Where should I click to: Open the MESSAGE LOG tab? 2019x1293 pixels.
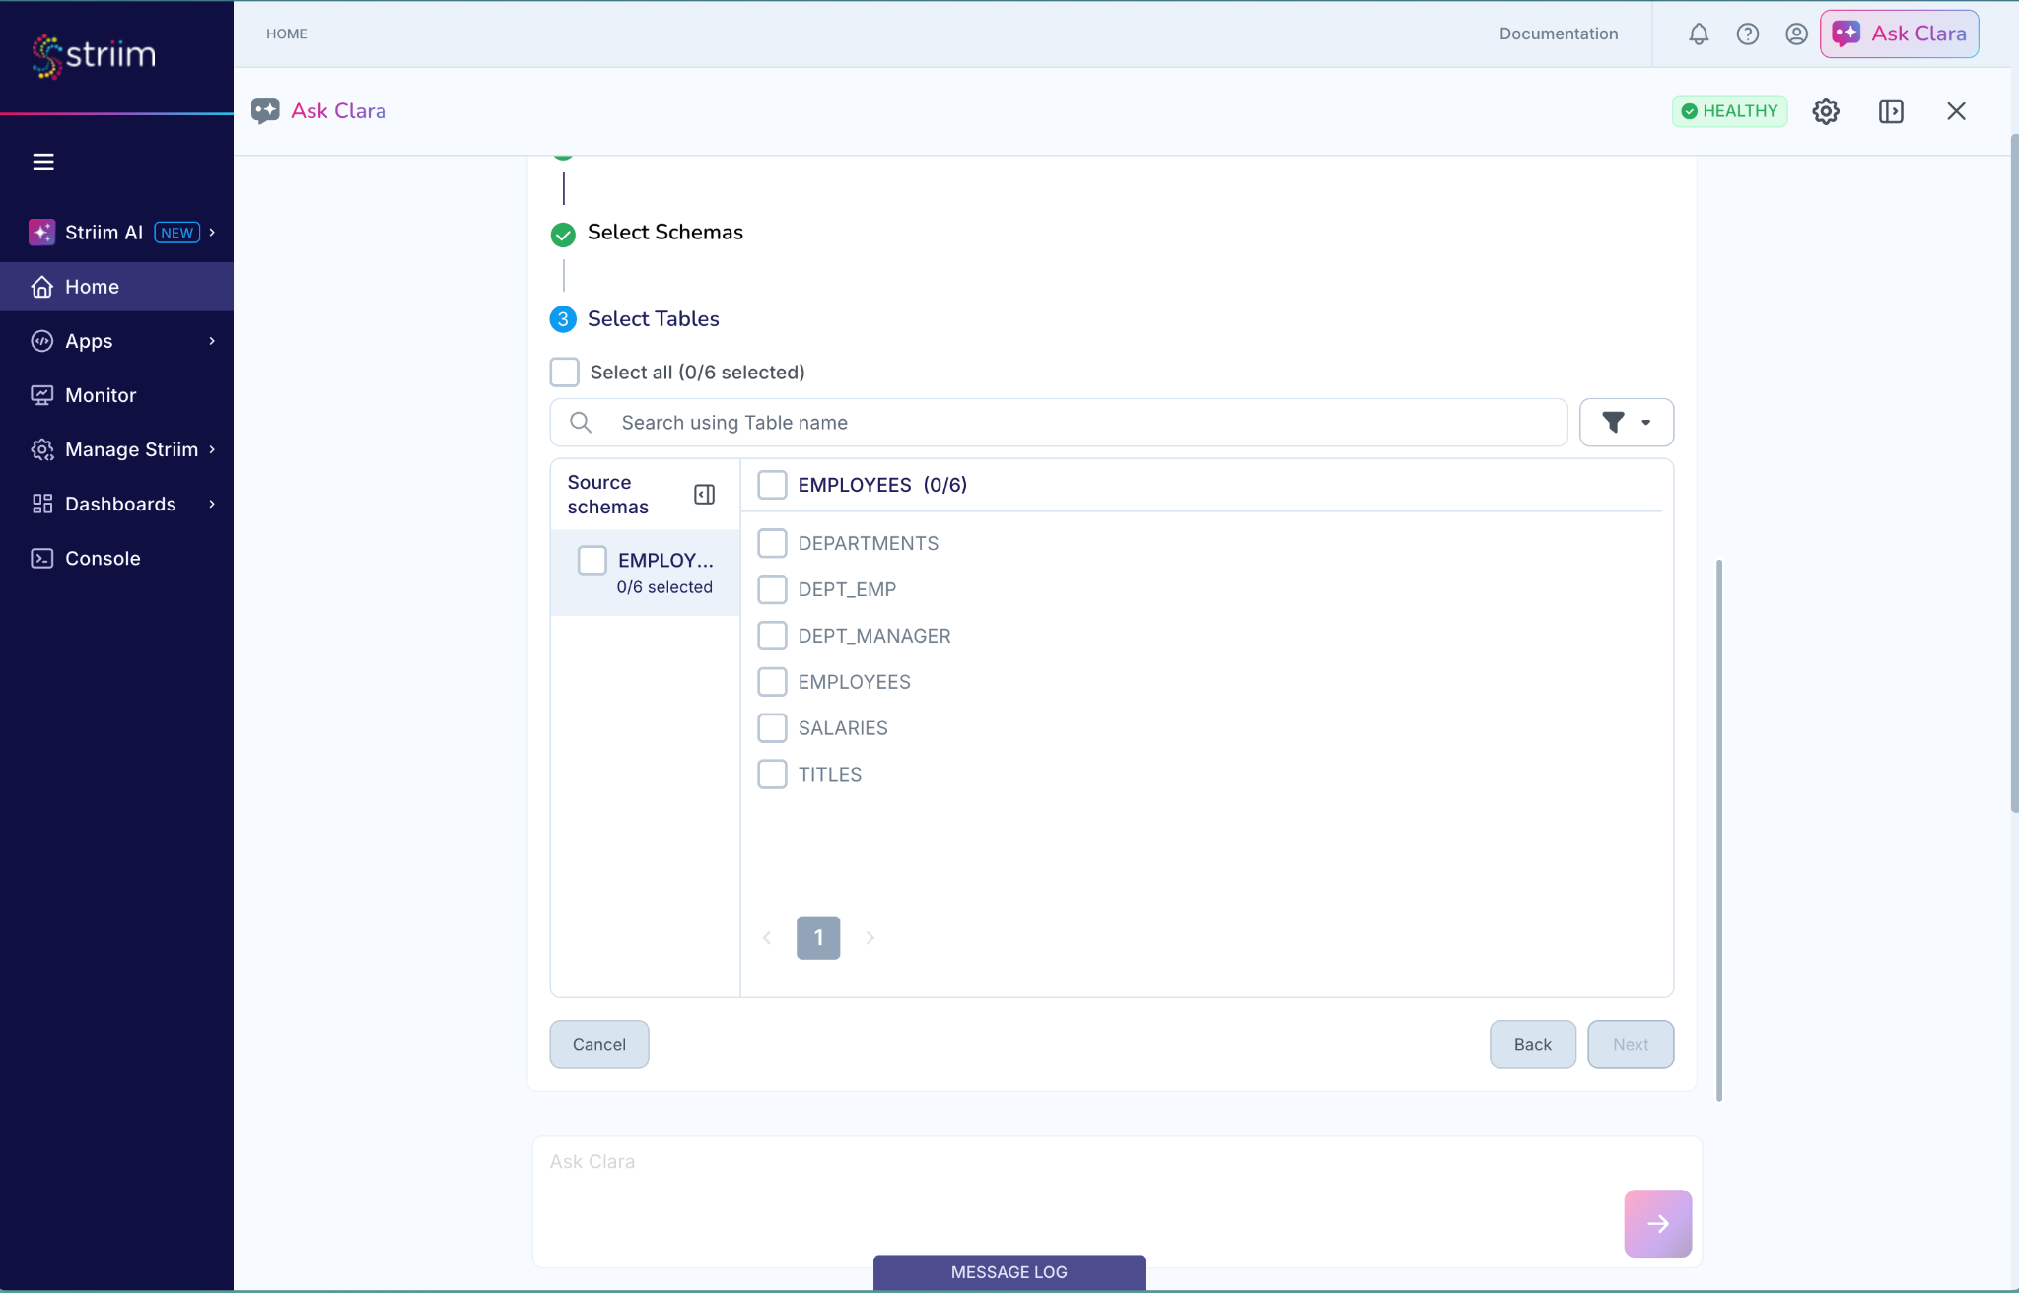[1009, 1272]
